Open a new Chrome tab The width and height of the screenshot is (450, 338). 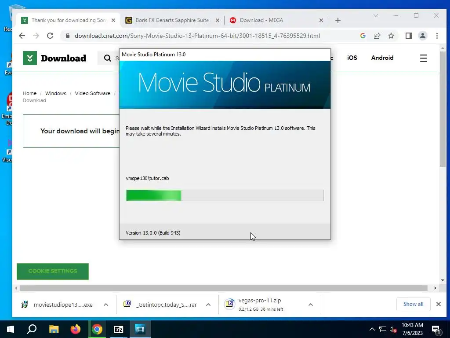pos(338,20)
